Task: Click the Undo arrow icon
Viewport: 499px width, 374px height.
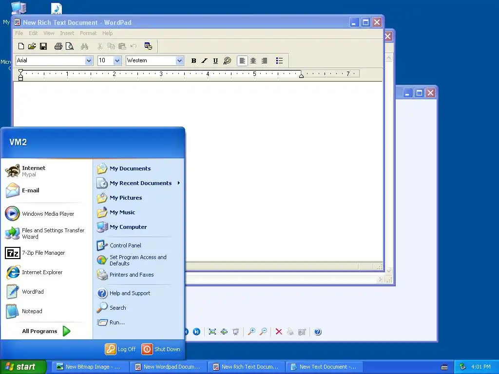Action: (x=134, y=46)
